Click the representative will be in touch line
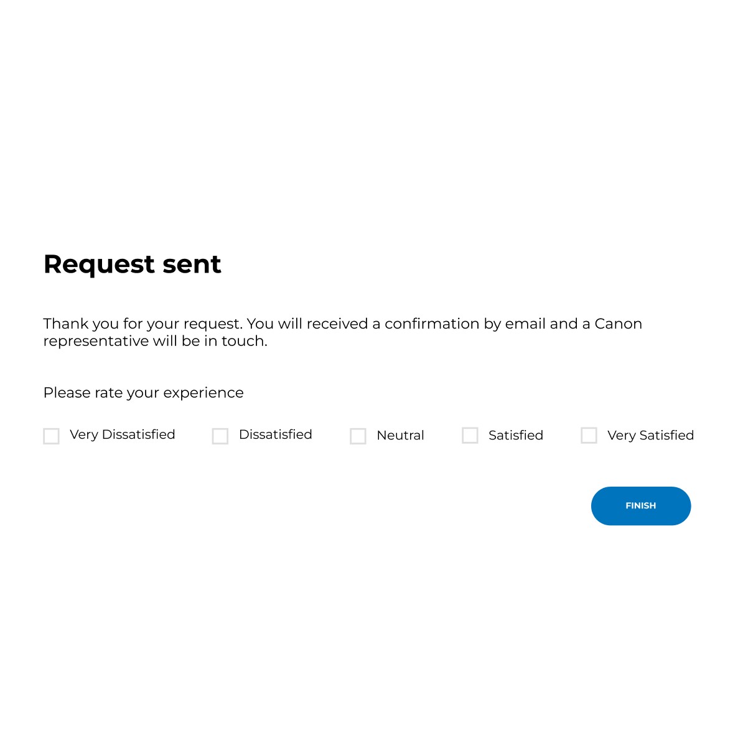 tap(155, 341)
